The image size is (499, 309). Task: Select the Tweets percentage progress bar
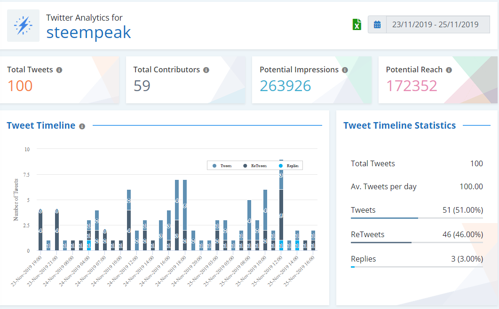tap(417, 218)
